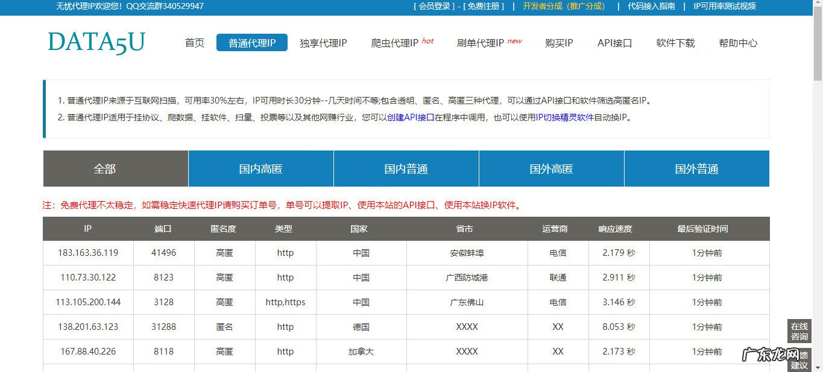Select the 全部 filter tab

[105, 169]
